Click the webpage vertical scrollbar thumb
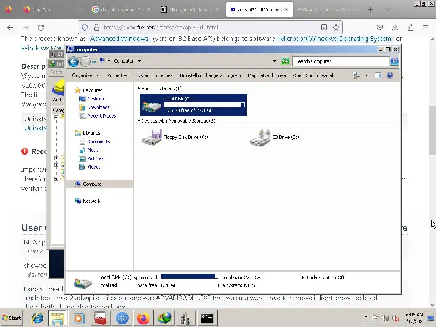 click(433, 130)
